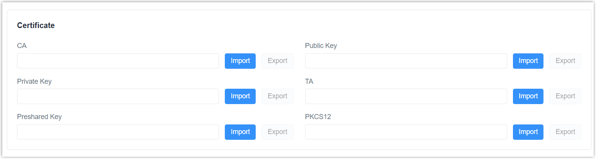Export the PKCS12 file
The width and height of the screenshot is (596, 159).
coord(565,132)
